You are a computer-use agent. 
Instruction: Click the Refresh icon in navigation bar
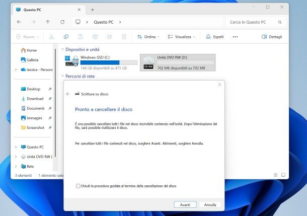pos(62,22)
